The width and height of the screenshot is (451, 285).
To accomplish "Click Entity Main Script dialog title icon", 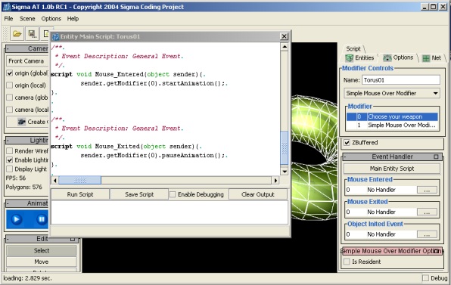I will coord(55,36).
